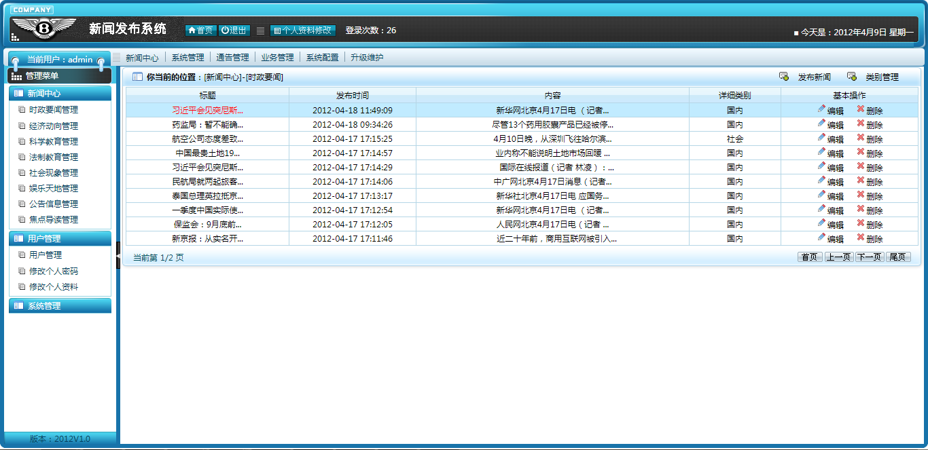Jump to 尾页 last page
928x450 pixels.
898,257
